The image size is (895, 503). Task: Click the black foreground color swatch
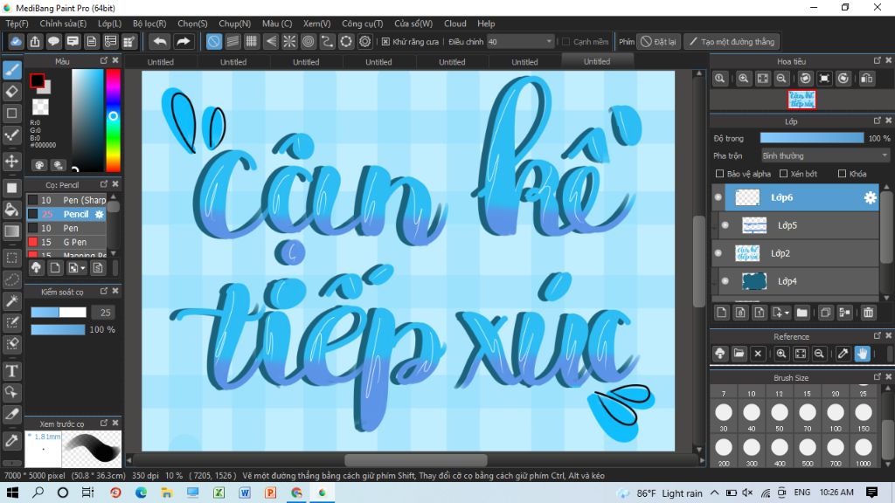[37, 80]
